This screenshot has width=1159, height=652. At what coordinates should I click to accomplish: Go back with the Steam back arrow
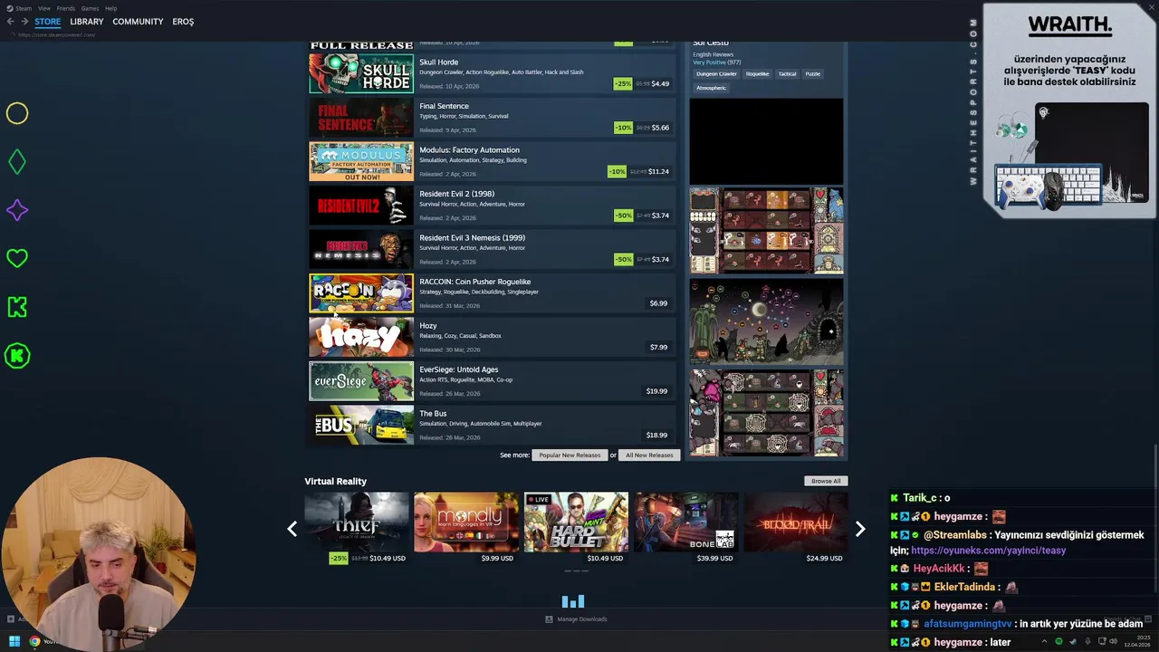point(11,22)
